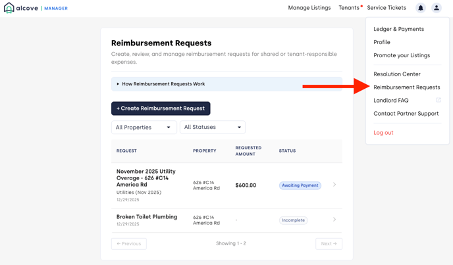Select Ledger & Payments menu item

[398, 29]
